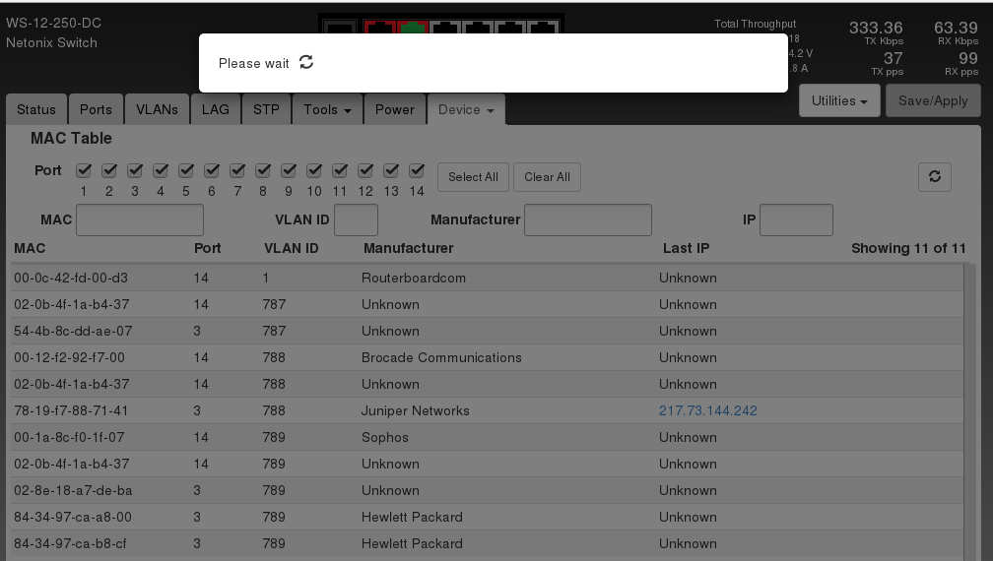Switch to the VLANs tab
This screenshot has width=993, height=561.
157,109
